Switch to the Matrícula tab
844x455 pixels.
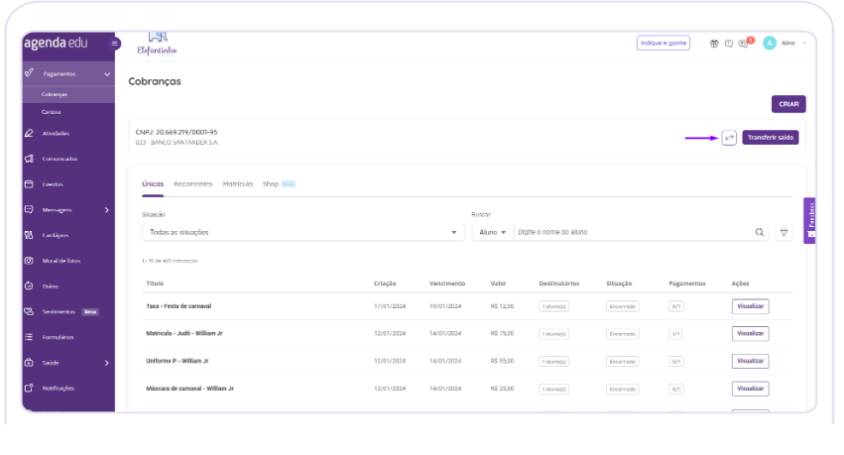(x=237, y=184)
